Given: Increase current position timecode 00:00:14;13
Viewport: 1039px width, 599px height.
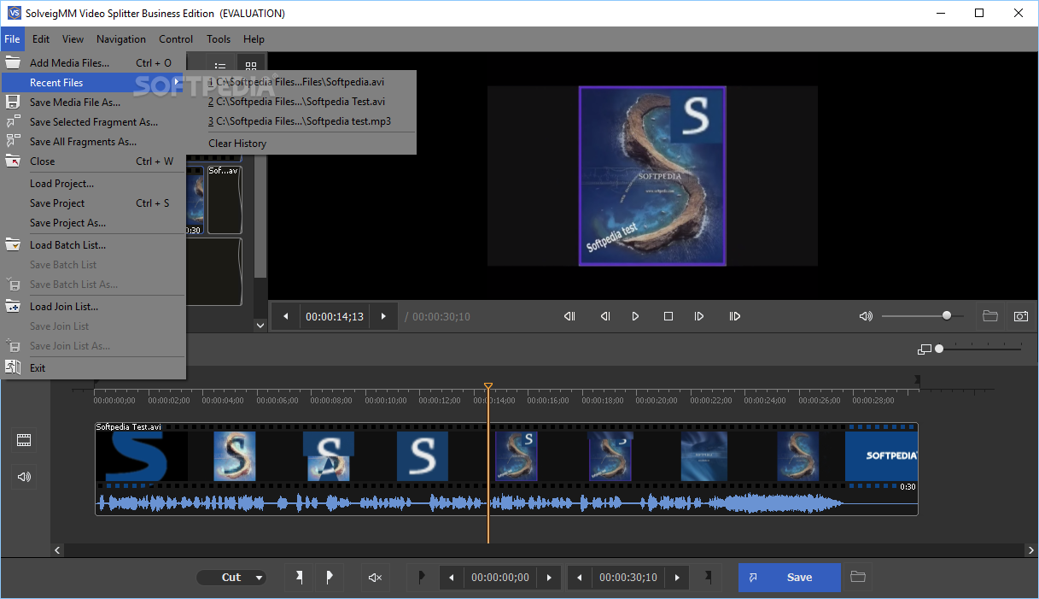Looking at the screenshot, I should tap(383, 316).
